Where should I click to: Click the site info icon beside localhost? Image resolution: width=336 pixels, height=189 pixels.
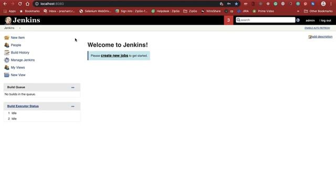pyautogui.click(x=37, y=4)
